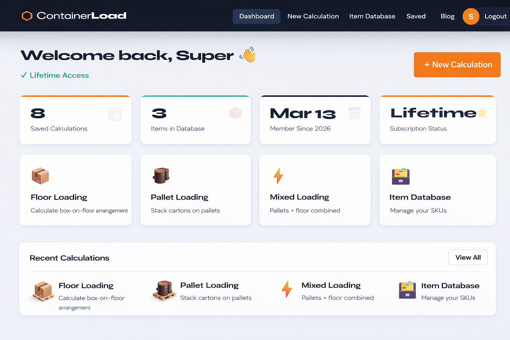
Task: Select the box icon on Items in Database card
Action: (x=236, y=113)
